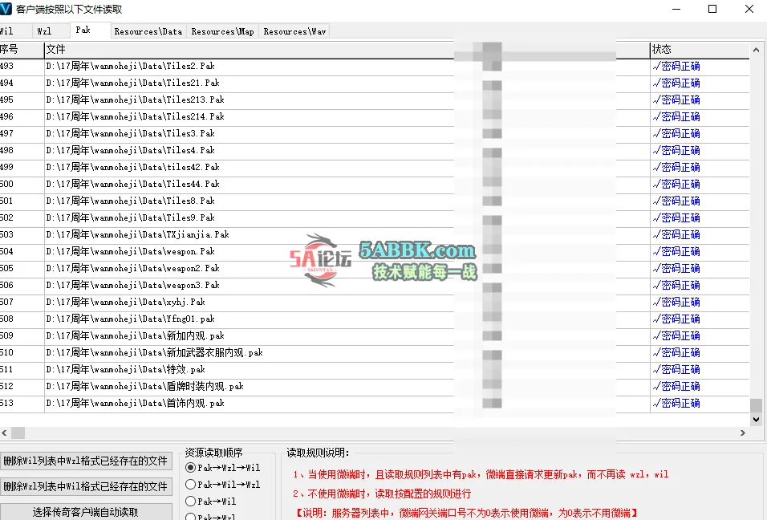Click the 状态 column header

700,50
